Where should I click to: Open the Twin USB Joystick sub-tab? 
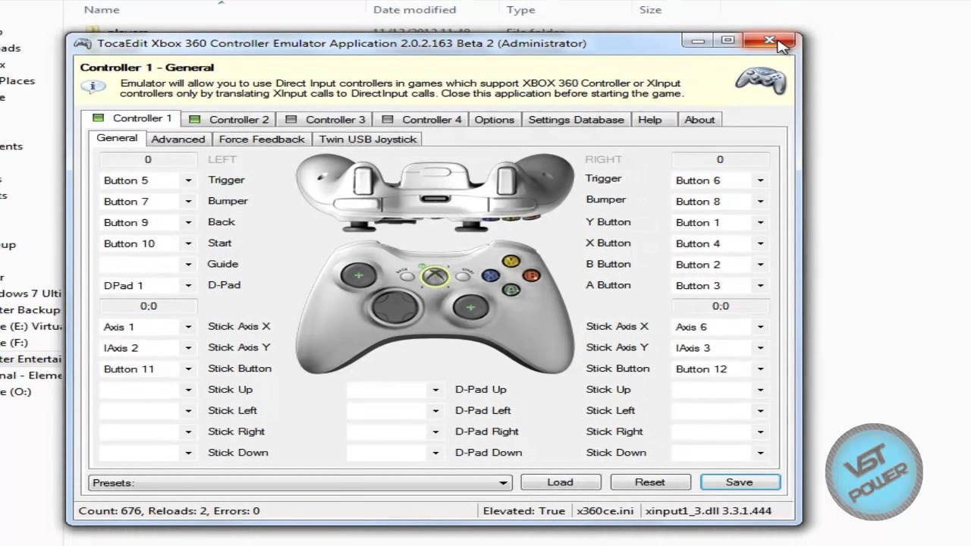[368, 139]
